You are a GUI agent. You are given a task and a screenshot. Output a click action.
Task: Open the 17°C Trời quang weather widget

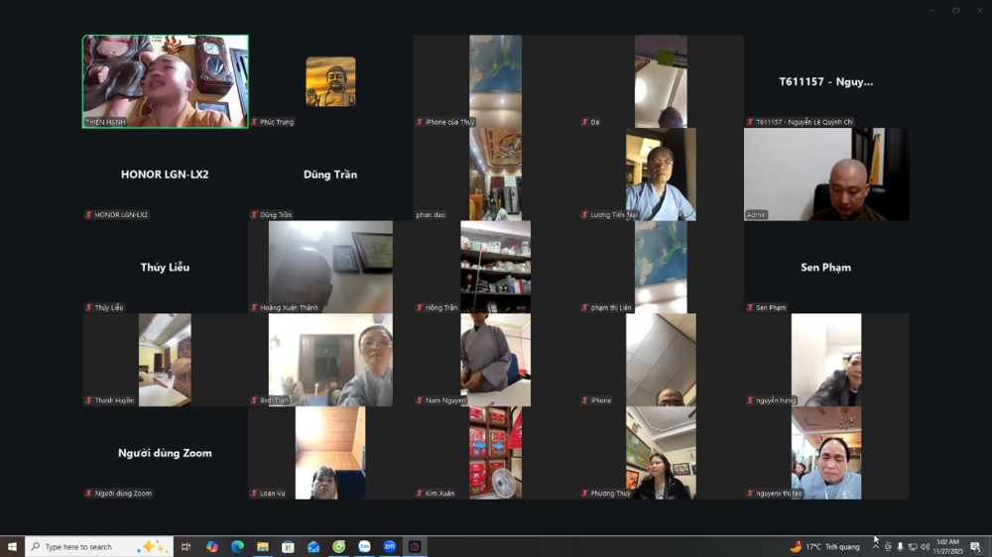coord(824,546)
